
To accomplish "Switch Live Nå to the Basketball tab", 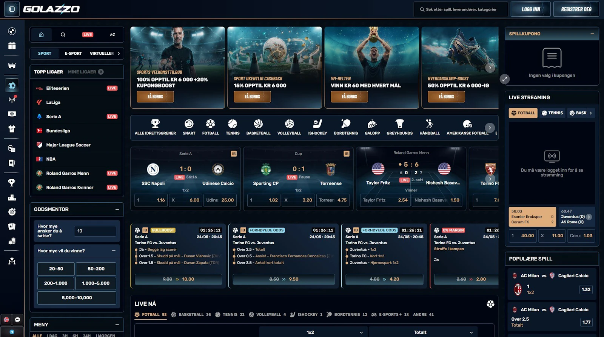I will (x=191, y=315).
